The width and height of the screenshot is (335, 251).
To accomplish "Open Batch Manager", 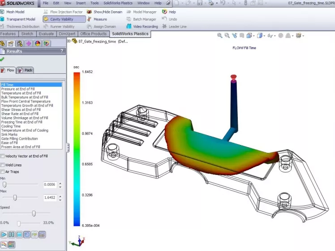I will 142,19.
